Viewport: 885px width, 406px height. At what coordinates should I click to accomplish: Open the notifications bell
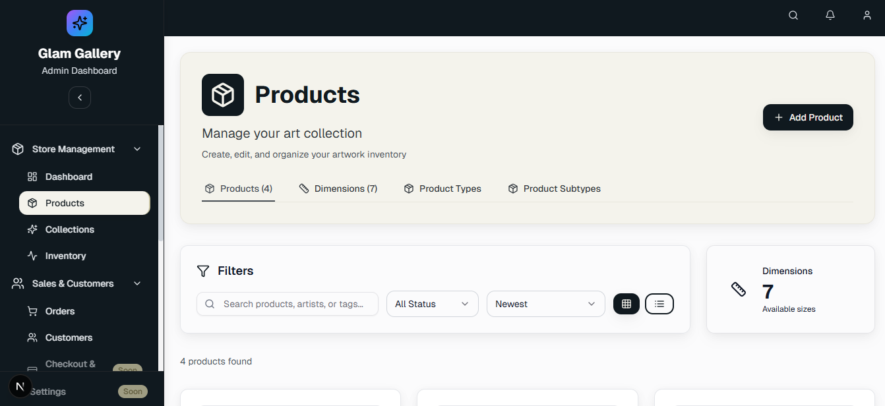[x=830, y=15]
